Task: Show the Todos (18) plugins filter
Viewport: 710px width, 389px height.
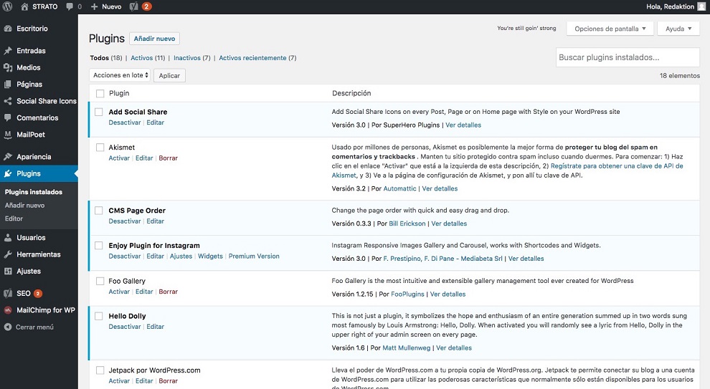Action: 106,58
